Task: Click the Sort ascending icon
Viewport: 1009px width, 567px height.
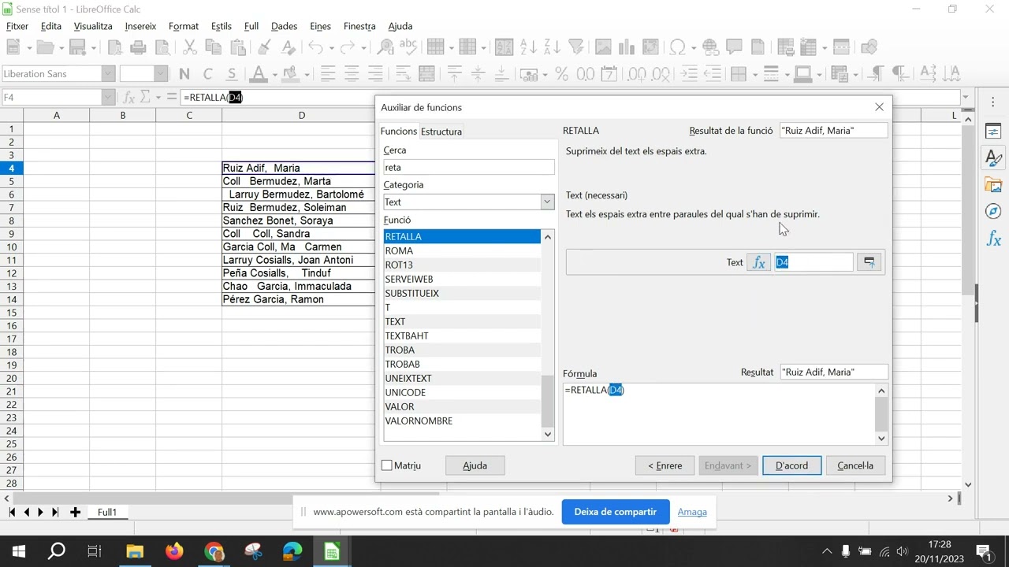Action: click(529, 47)
